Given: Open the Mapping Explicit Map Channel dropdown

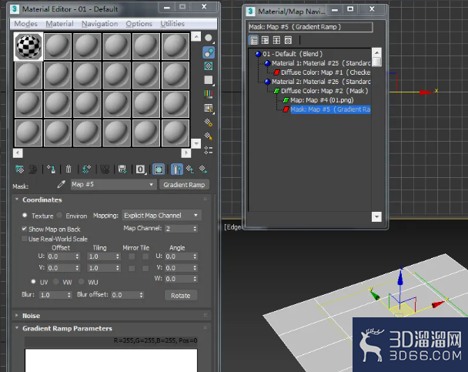Looking at the screenshot, I should point(162,215).
